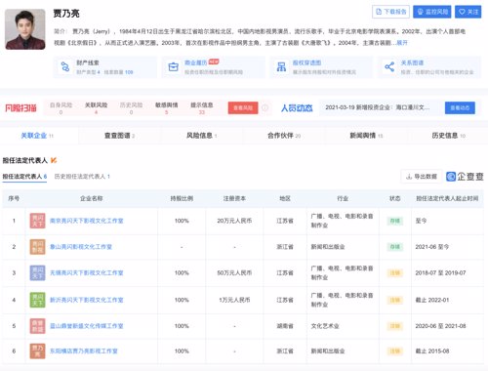The height and width of the screenshot is (371, 488).
Task: Click the logo of 南京亮闪天下影视文化工作室
Action: pyautogui.click(x=37, y=221)
